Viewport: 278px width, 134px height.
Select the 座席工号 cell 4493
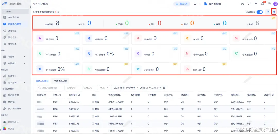[x=55, y=123]
